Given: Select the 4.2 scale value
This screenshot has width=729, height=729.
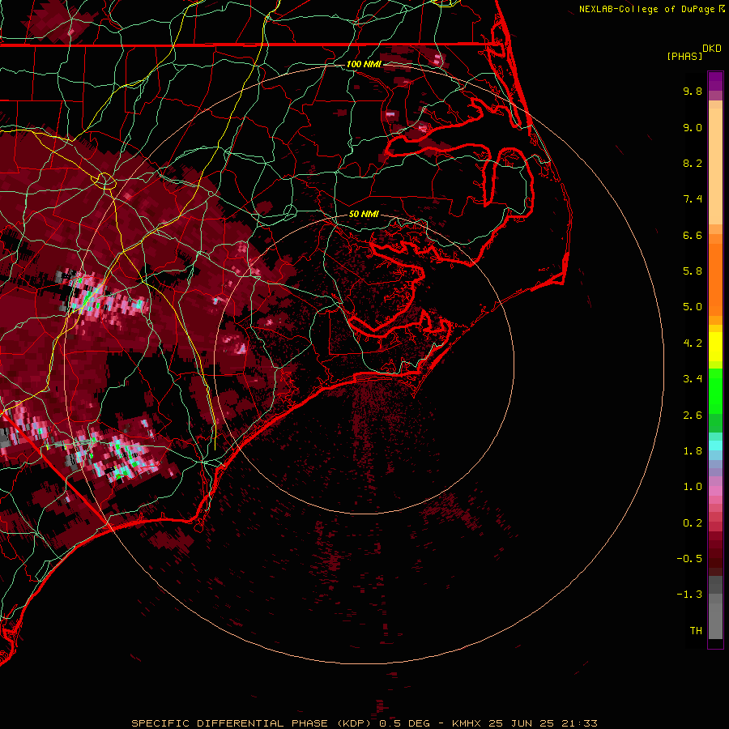Looking at the screenshot, I should pos(693,343).
